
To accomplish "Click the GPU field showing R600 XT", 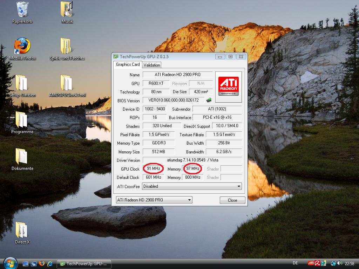I will tap(156, 83).
